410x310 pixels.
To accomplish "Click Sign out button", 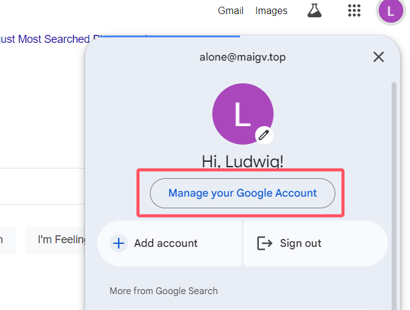I will point(316,243).
